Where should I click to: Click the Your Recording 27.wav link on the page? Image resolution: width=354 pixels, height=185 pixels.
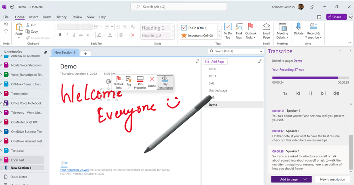(x=74, y=170)
